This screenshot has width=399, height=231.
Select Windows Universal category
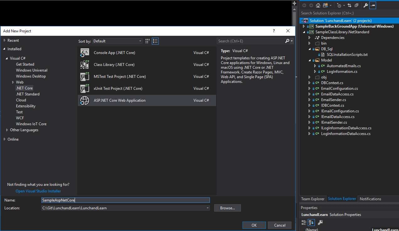click(32, 70)
